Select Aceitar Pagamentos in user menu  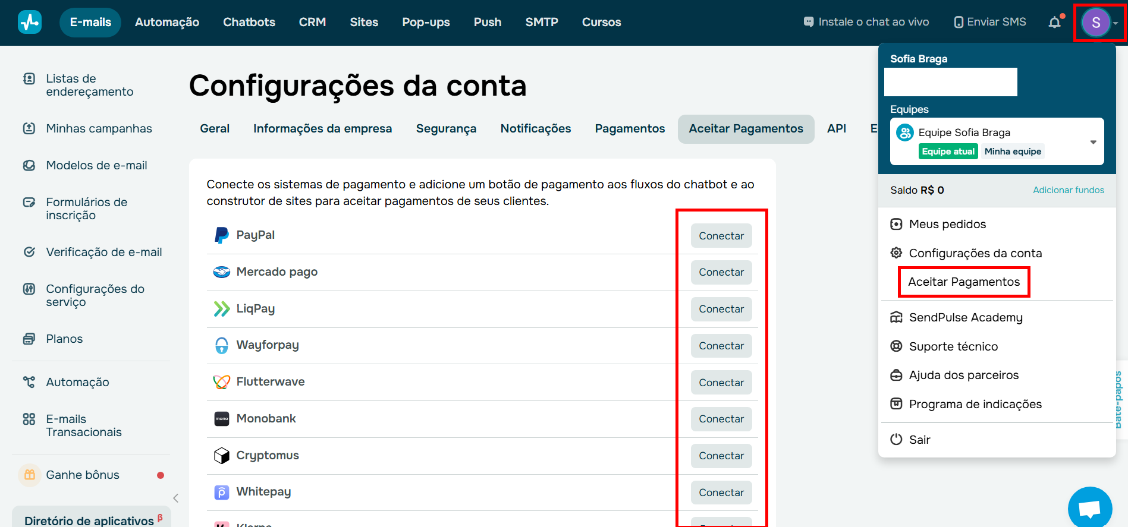pyautogui.click(x=964, y=282)
